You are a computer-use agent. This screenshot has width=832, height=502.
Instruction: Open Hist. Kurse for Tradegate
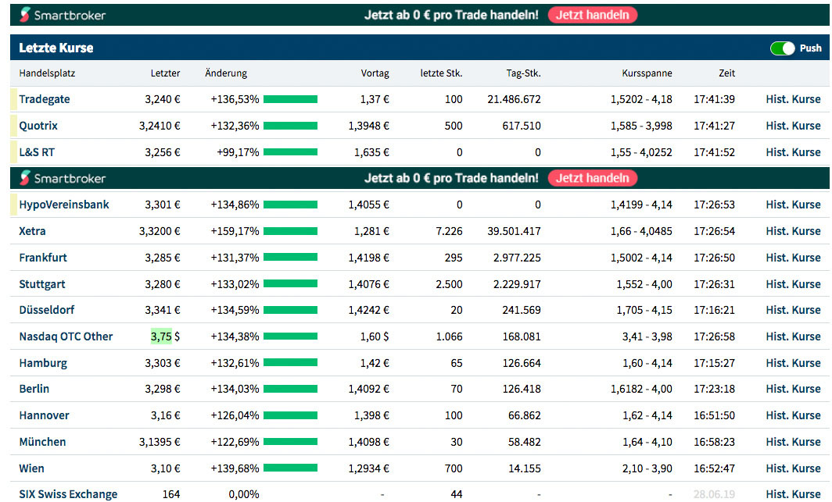pos(793,99)
